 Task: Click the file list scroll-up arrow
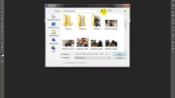click(125, 14)
